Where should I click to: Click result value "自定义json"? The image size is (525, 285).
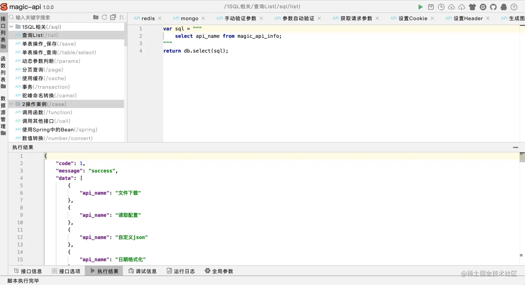(131, 237)
